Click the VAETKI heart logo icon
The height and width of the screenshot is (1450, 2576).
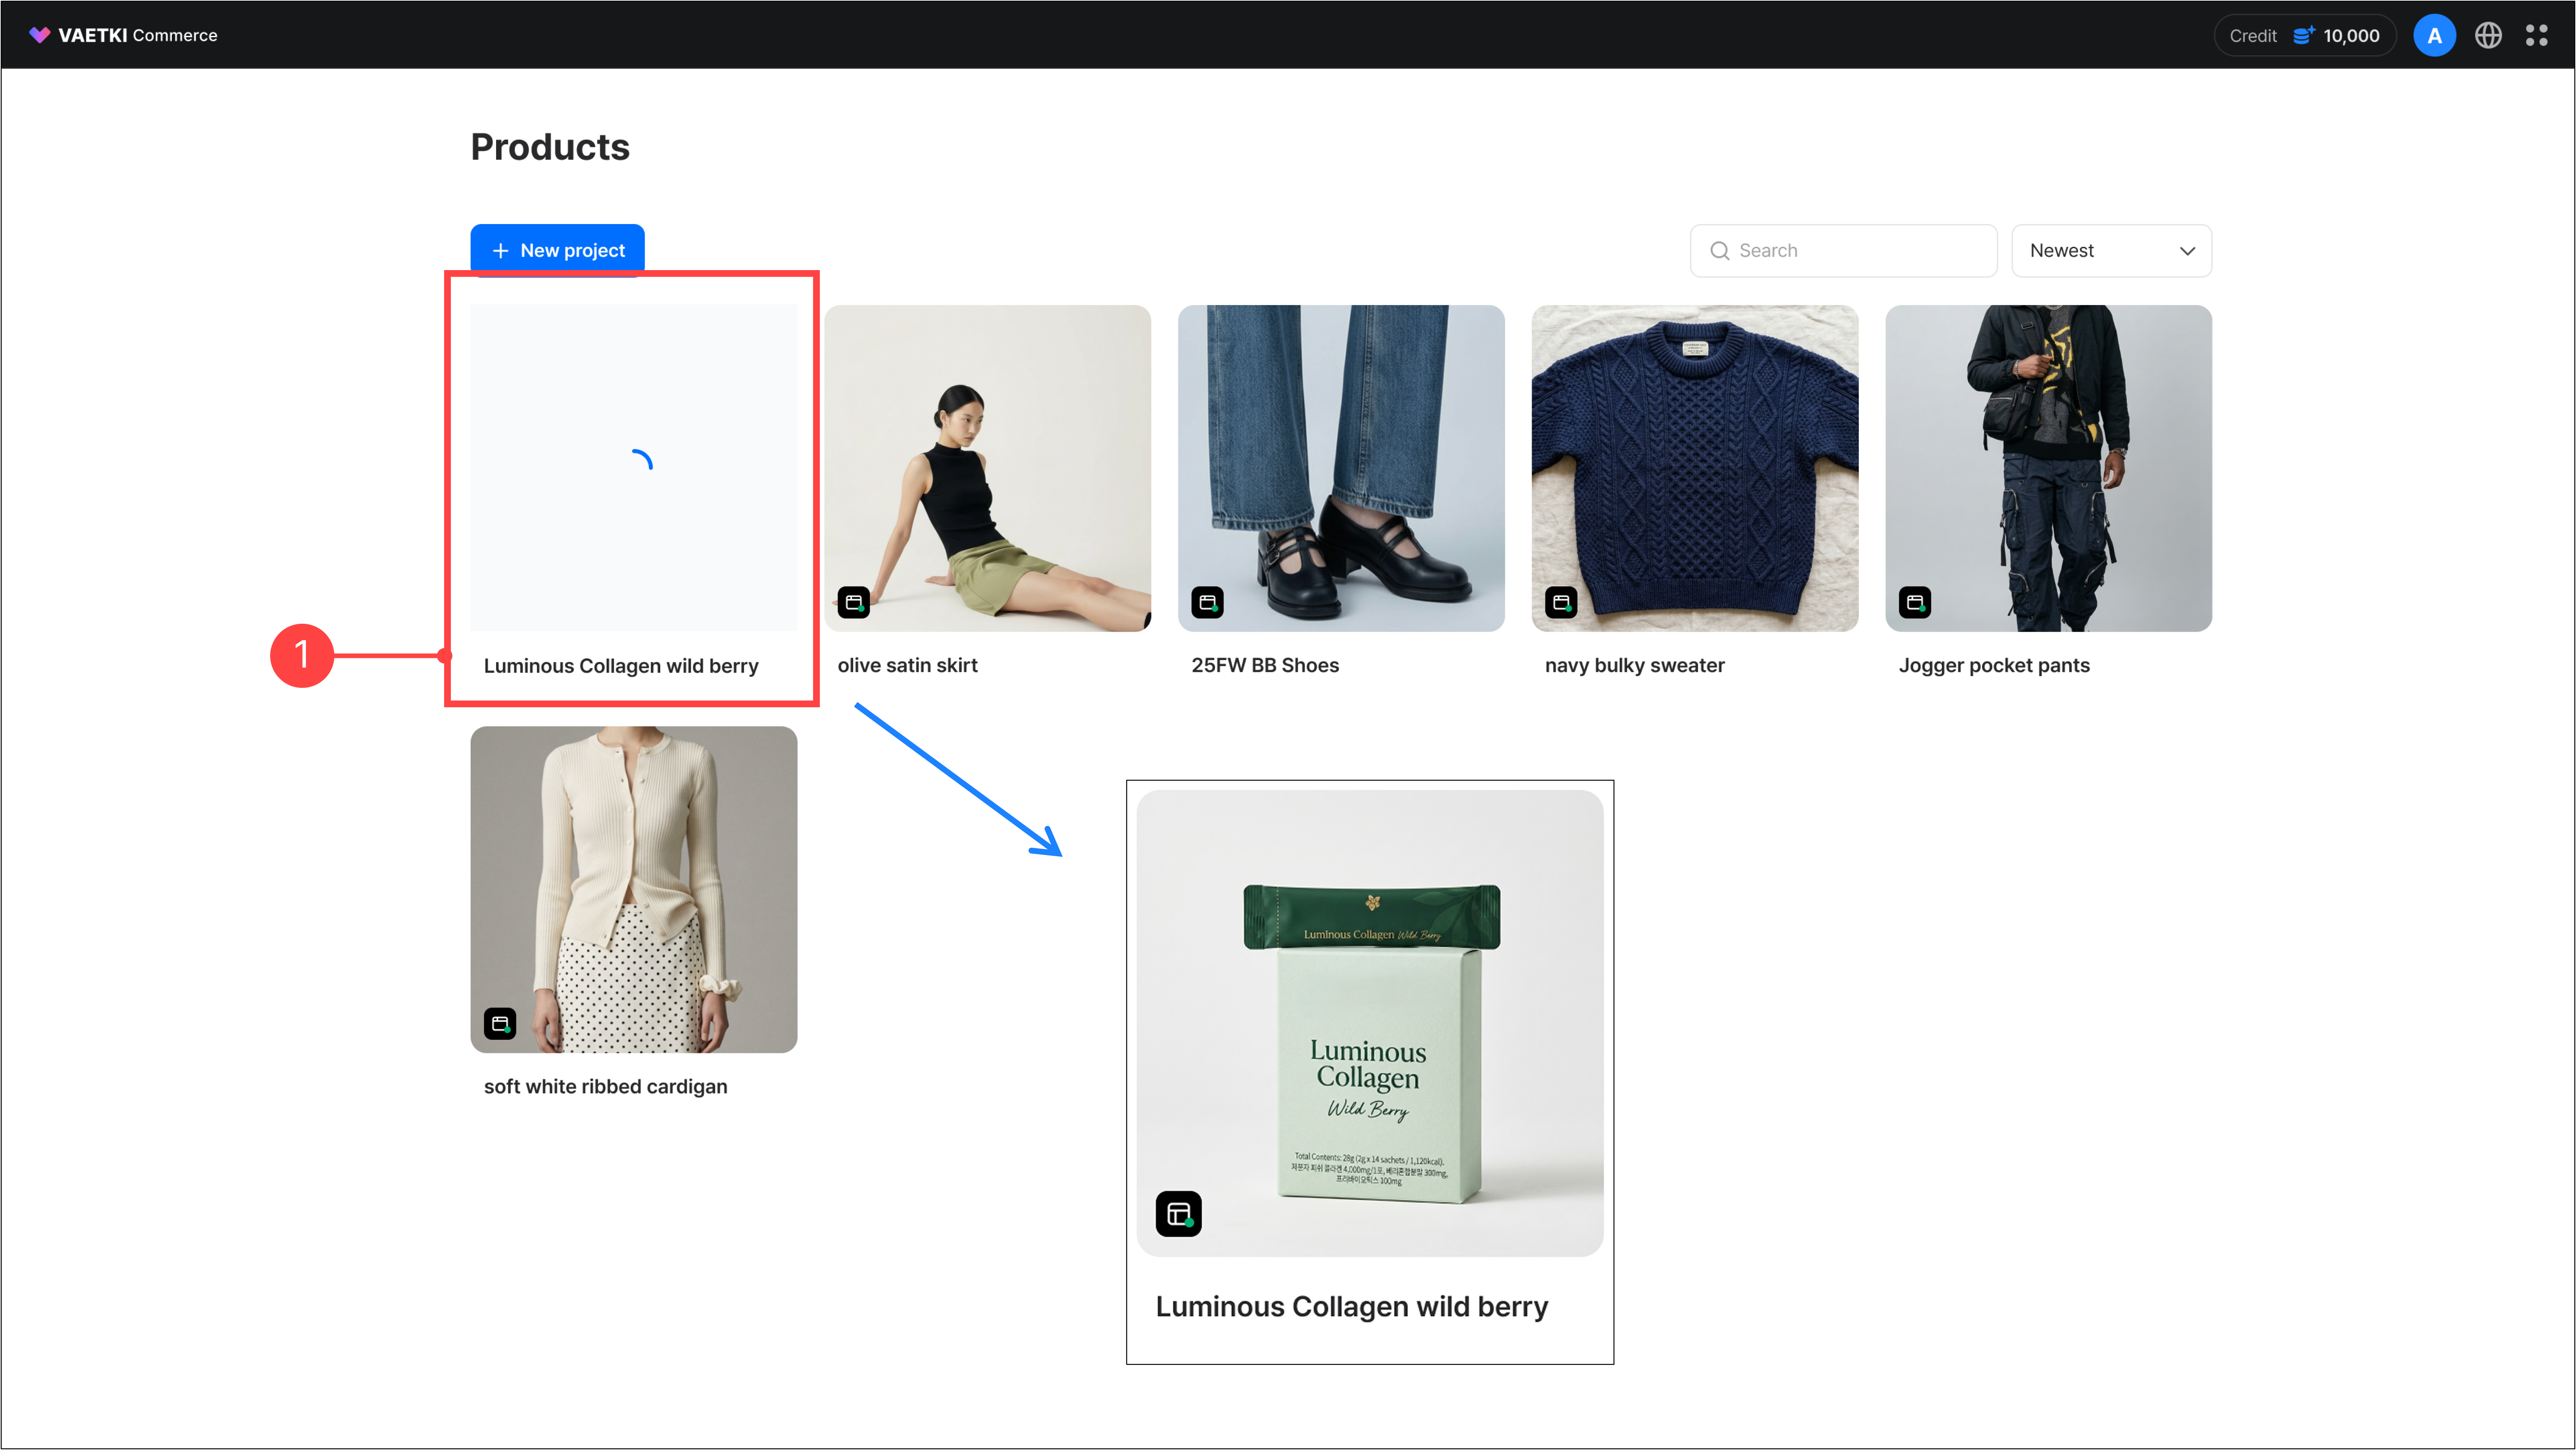click(x=39, y=35)
